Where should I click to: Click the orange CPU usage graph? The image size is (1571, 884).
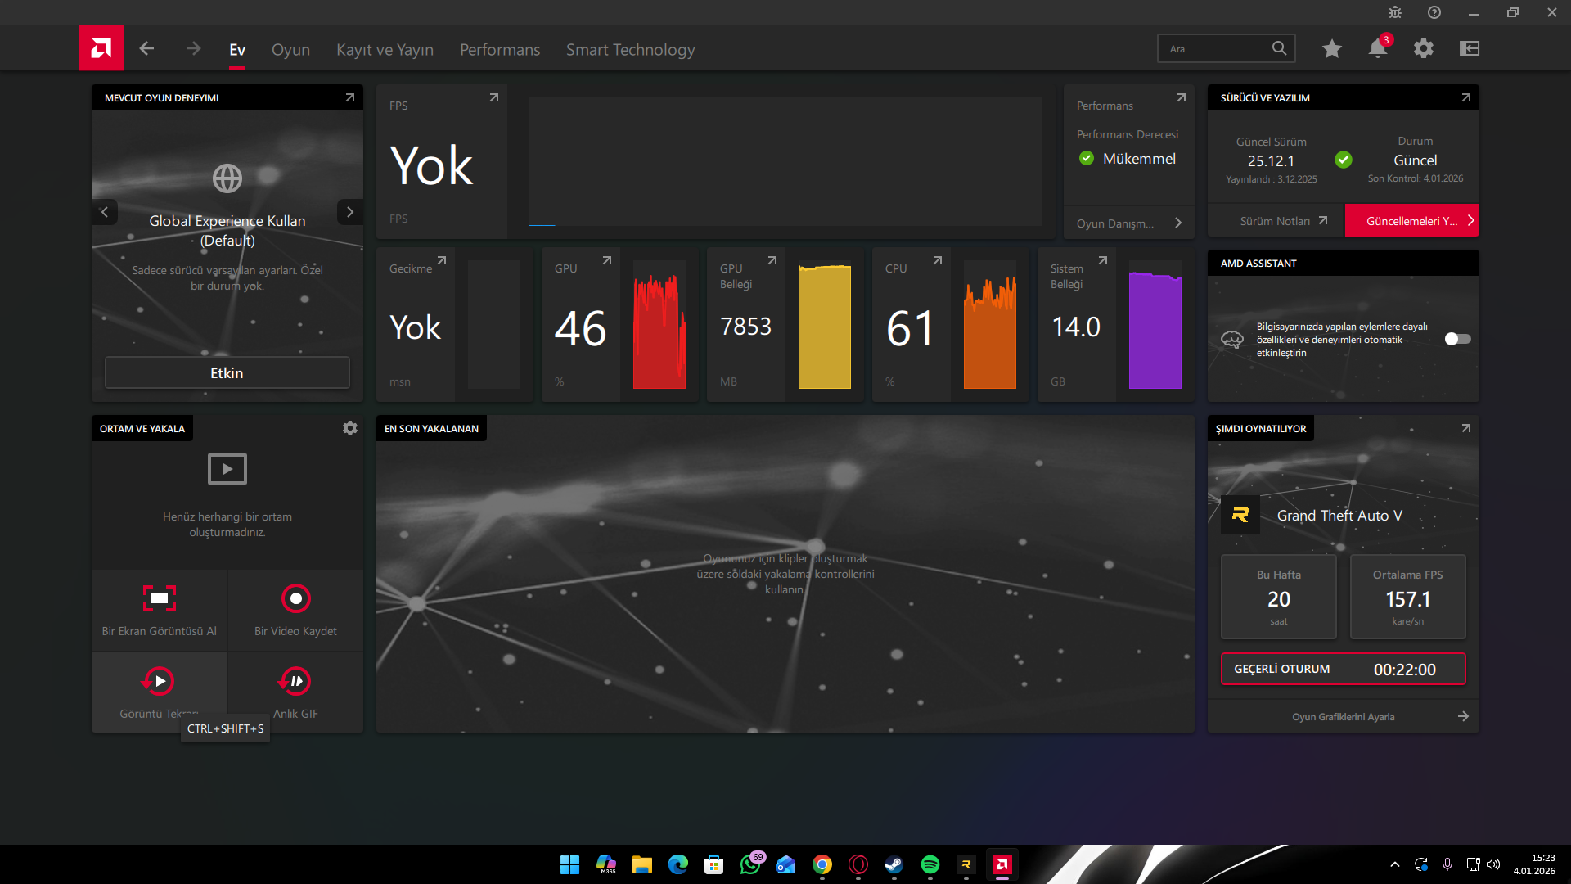click(x=990, y=325)
